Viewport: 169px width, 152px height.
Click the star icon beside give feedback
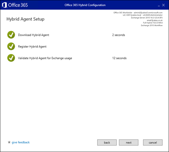(9, 142)
